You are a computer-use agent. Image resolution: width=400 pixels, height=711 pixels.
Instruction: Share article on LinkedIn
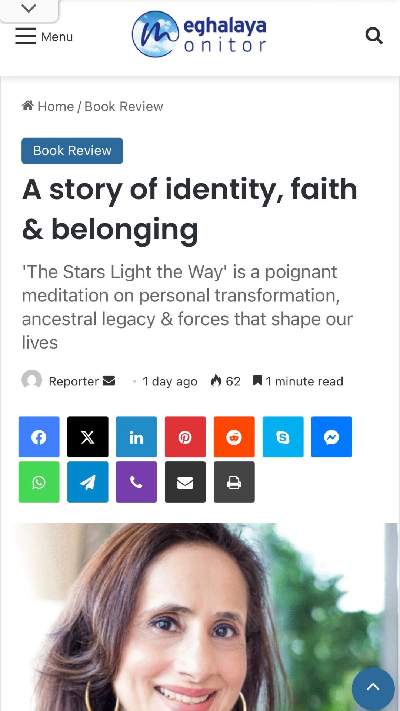tap(136, 437)
